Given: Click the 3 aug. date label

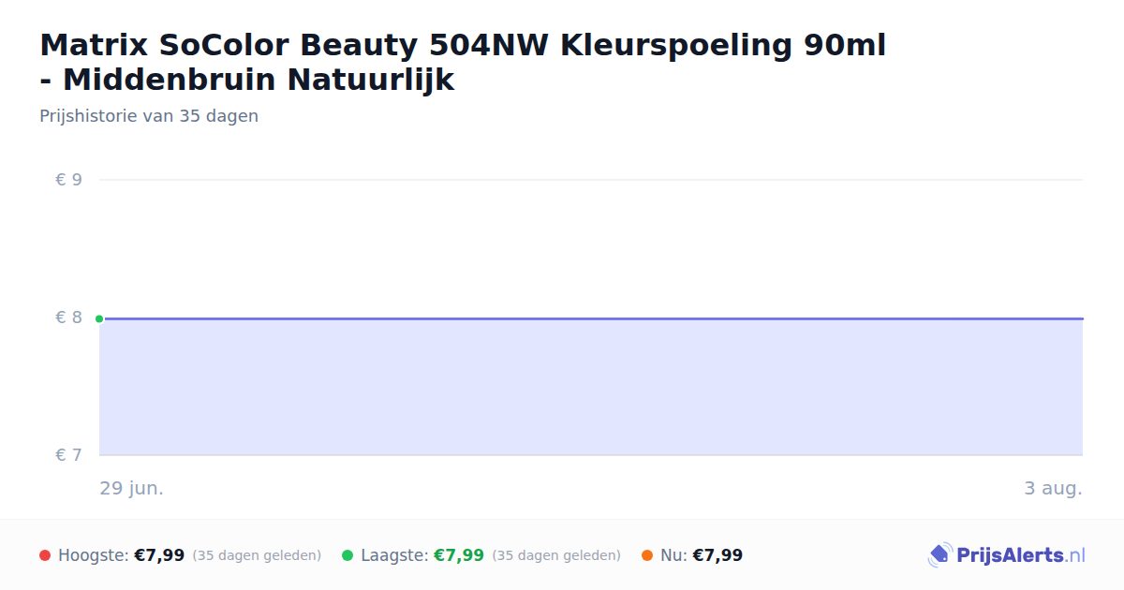Looking at the screenshot, I should 1053,489.
